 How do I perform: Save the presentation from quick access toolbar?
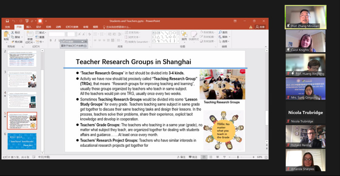click(x=7, y=21)
